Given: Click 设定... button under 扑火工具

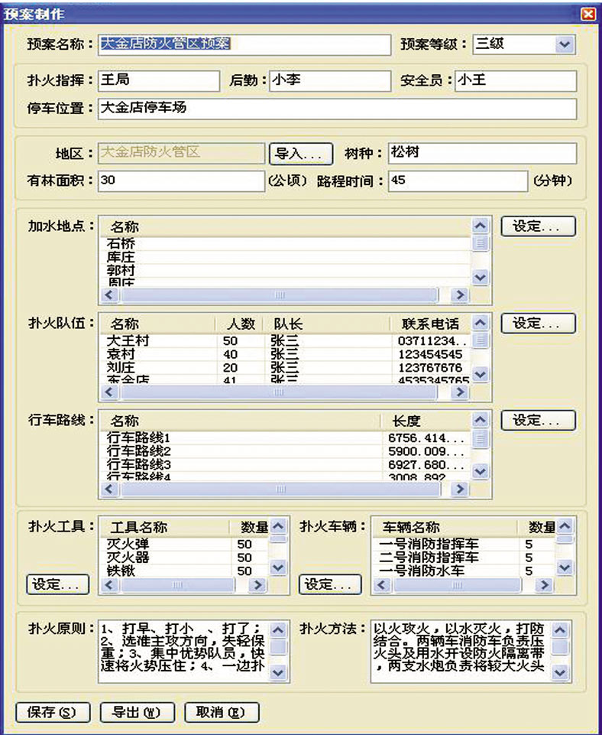Looking at the screenshot, I should pos(57,584).
